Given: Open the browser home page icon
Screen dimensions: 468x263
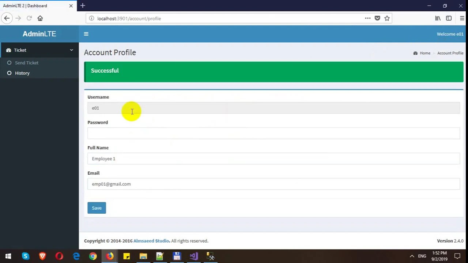Looking at the screenshot, I should [x=40, y=18].
